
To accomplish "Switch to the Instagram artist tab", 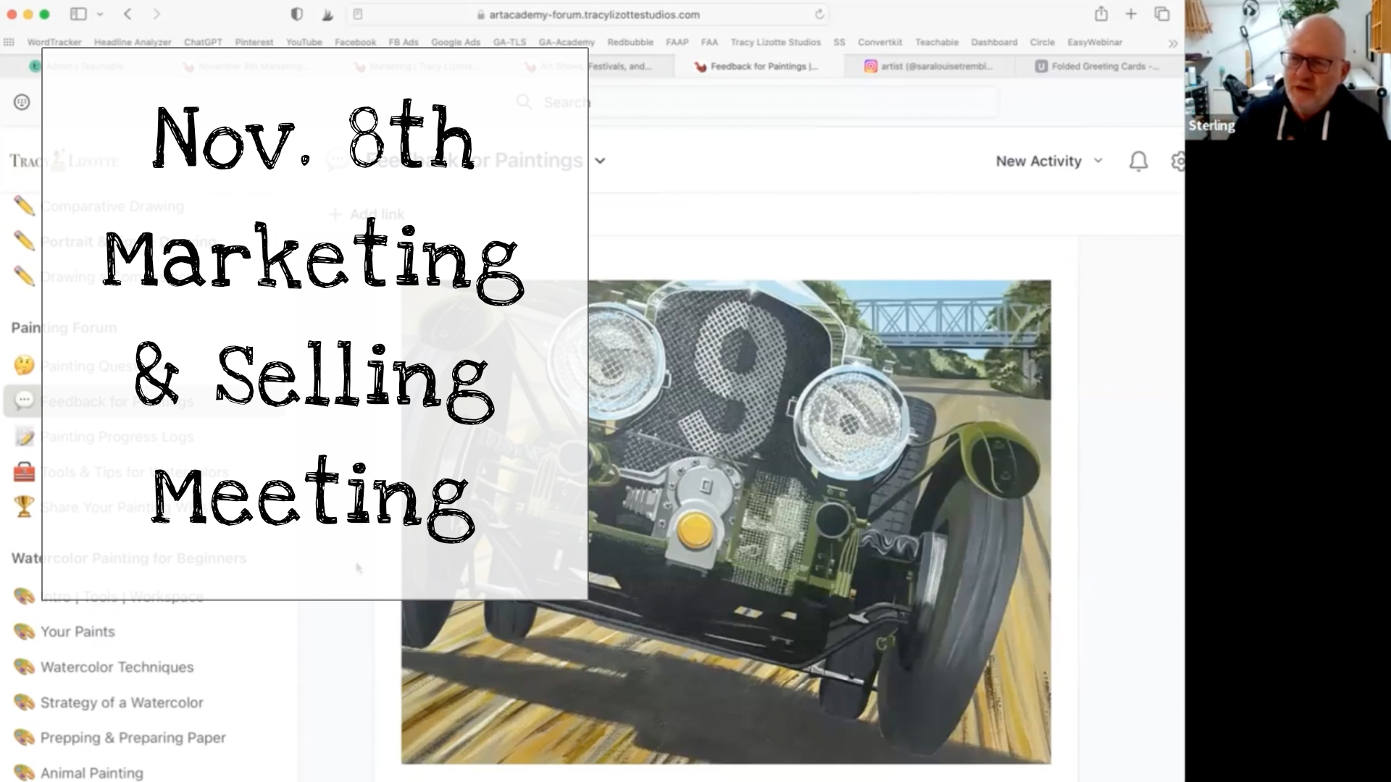I will [930, 66].
